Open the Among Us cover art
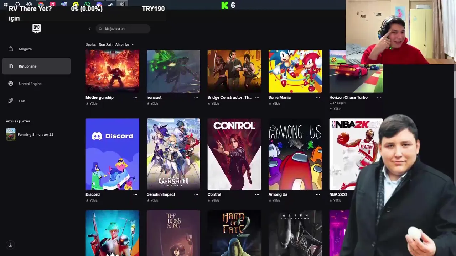 [x=295, y=154]
